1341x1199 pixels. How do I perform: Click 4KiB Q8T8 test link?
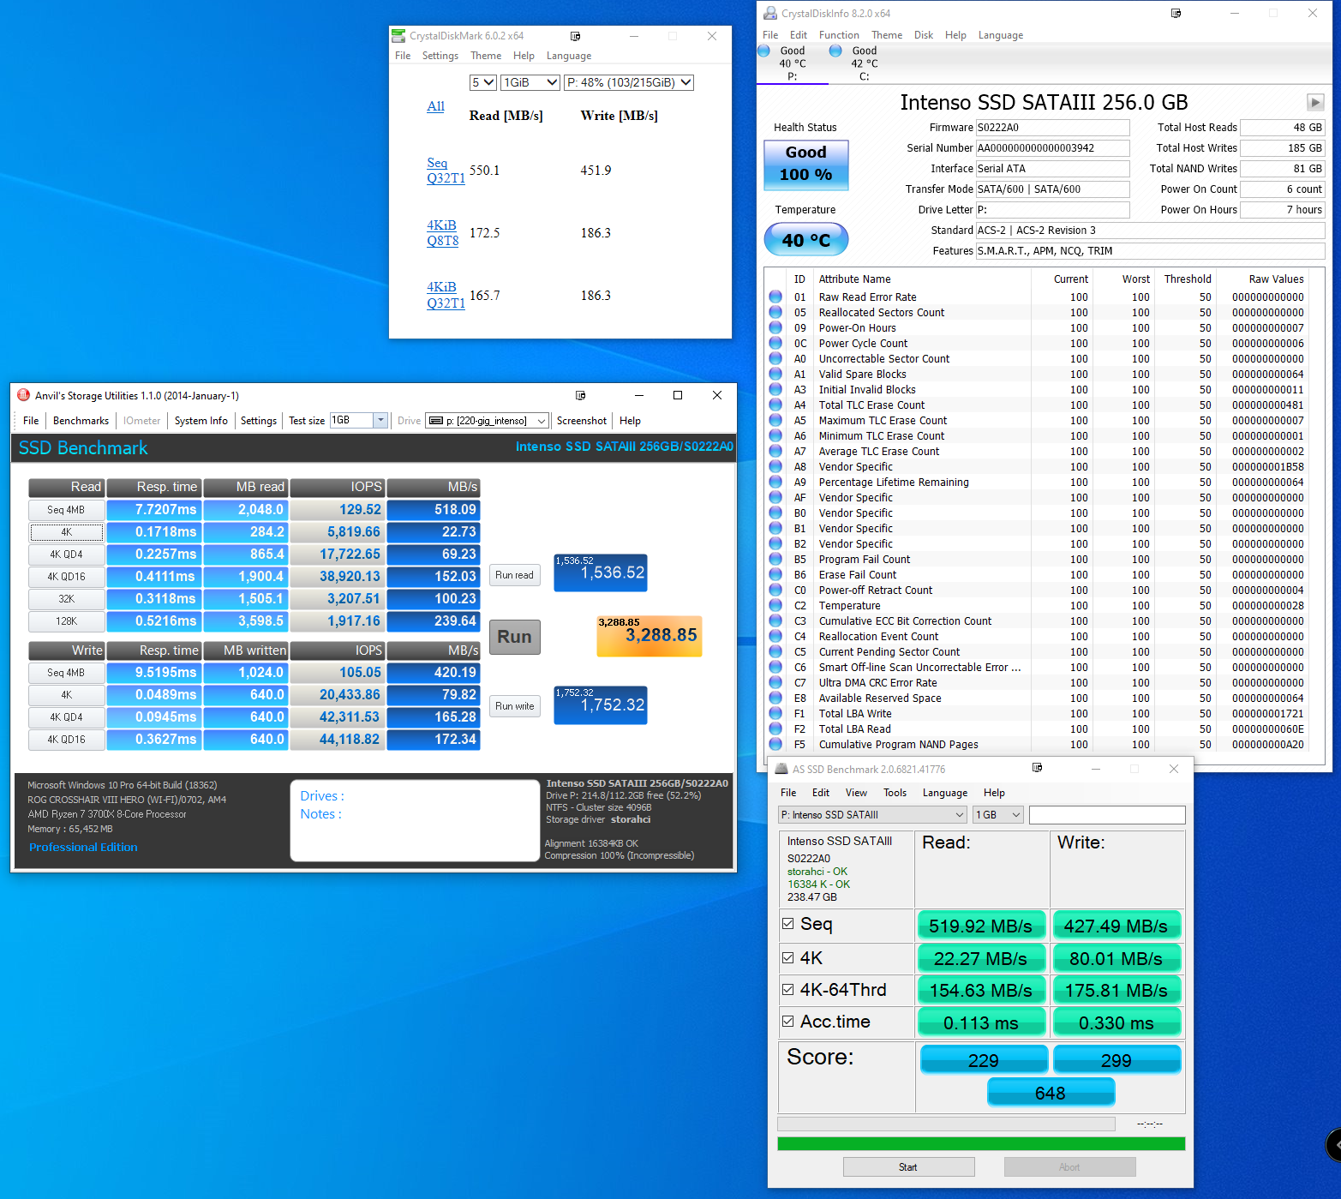point(442,233)
